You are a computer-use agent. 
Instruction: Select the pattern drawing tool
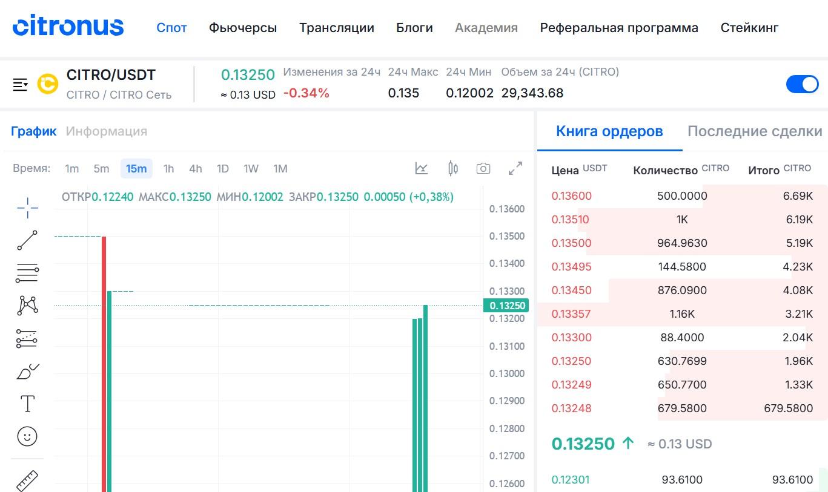(x=26, y=305)
